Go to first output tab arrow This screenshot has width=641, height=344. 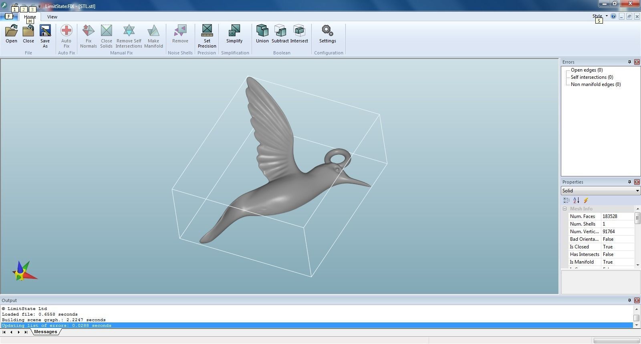[x=4, y=332]
